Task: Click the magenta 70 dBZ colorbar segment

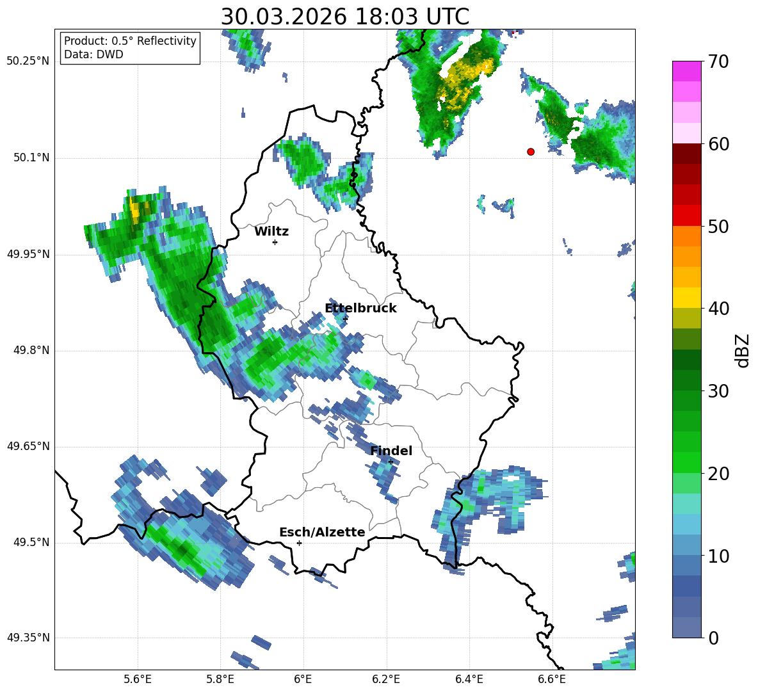Action: [x=686, y=71]
